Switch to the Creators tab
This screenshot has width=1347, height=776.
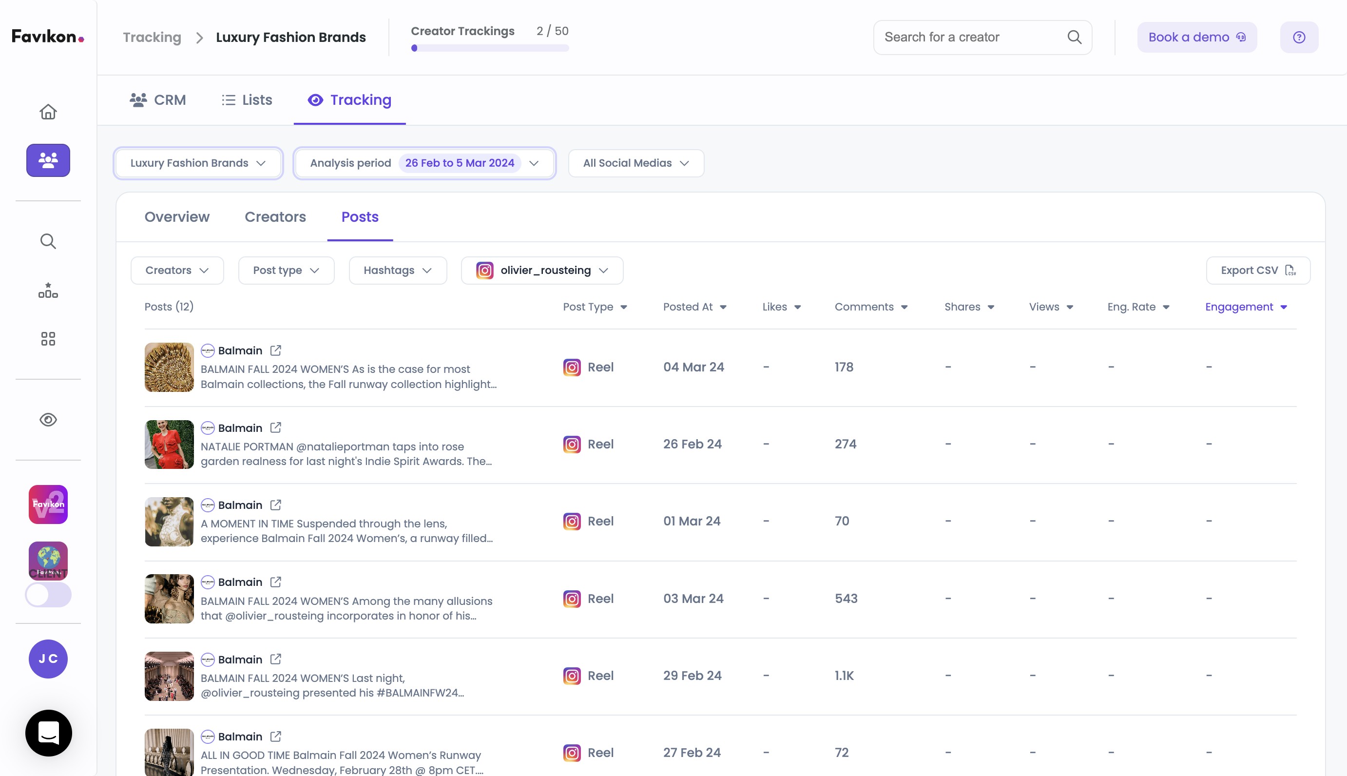(x=275, y=217)
